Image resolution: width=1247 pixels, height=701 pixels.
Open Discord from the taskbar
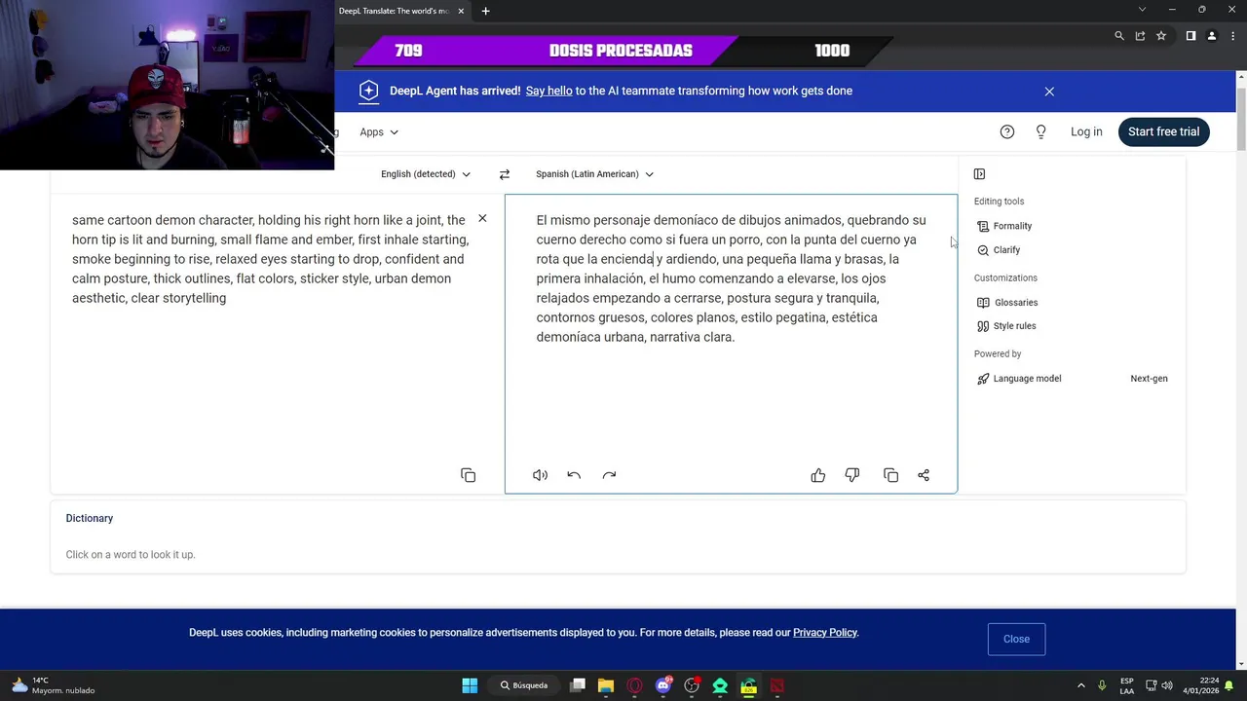tap(663, 685)
